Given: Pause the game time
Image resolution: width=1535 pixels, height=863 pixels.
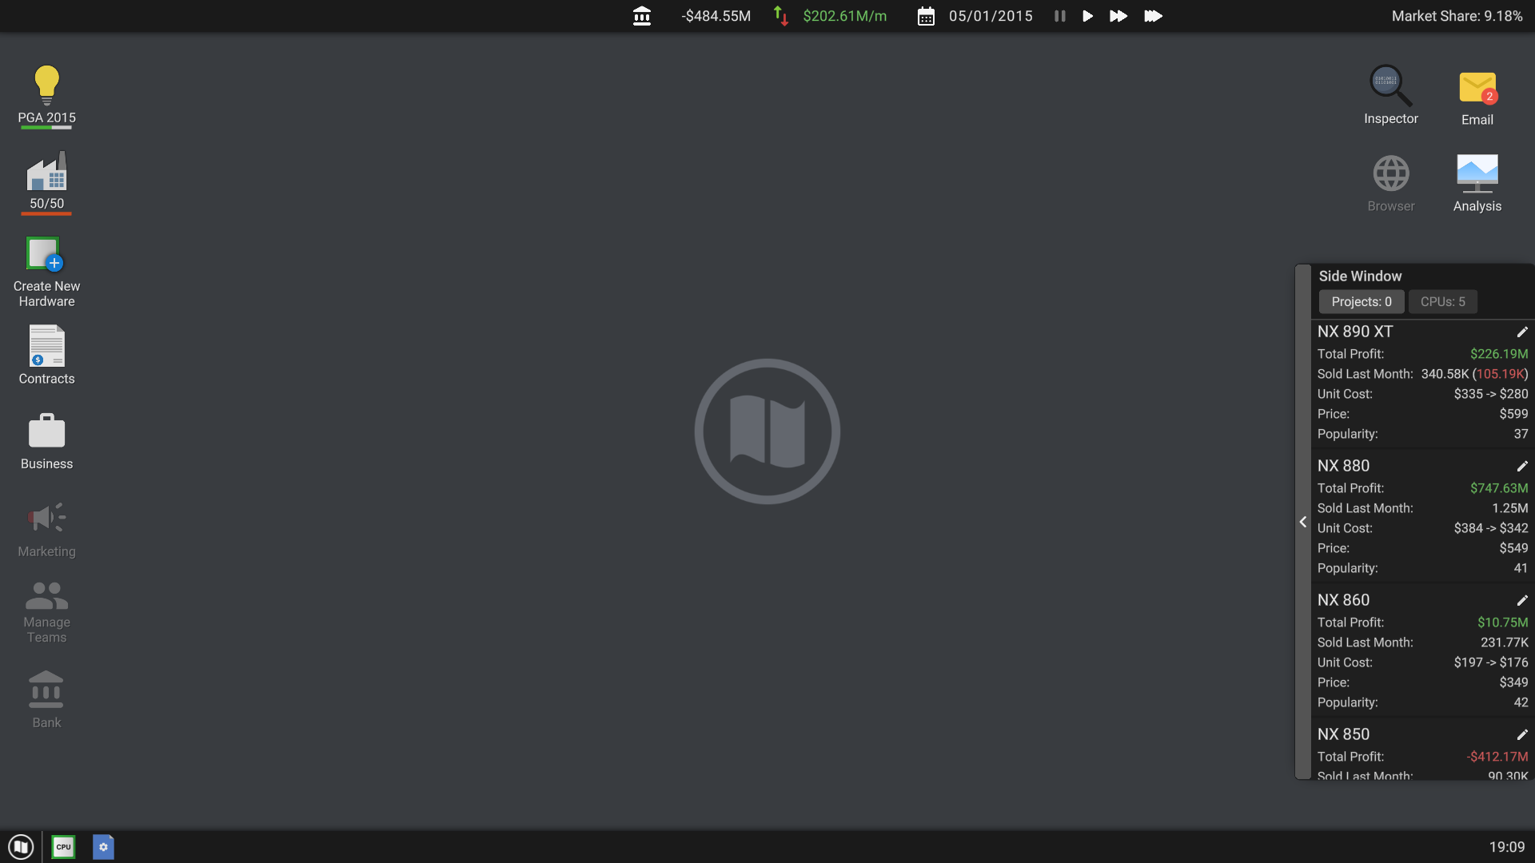Looking at the screenshot, I should tap(1059, 16).
